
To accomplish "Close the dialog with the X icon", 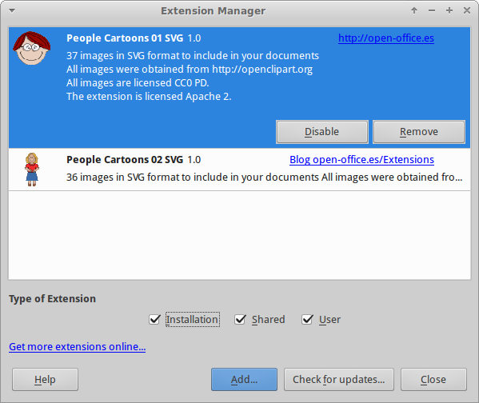I will [467, 10].
